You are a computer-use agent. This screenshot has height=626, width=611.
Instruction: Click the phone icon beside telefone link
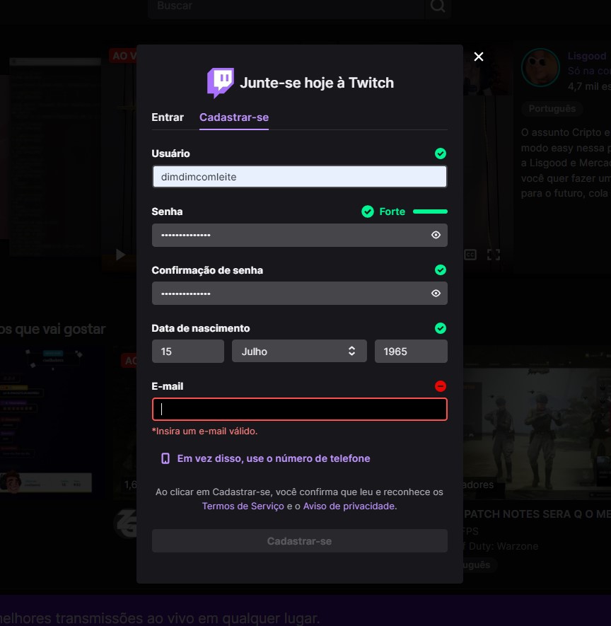point(165,458)
